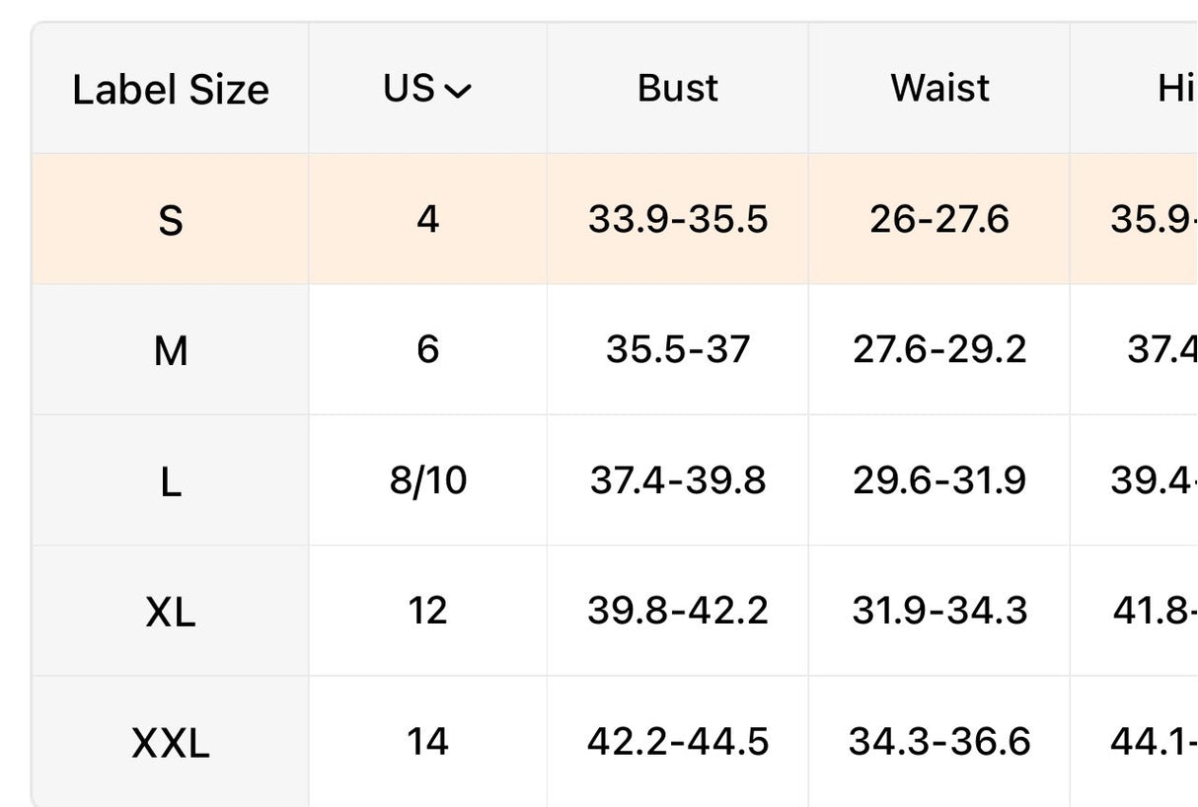This screenshot has height=807, width=1198.
Task: Select waist measurement 27.6-29.2
Action: (939, 349)
